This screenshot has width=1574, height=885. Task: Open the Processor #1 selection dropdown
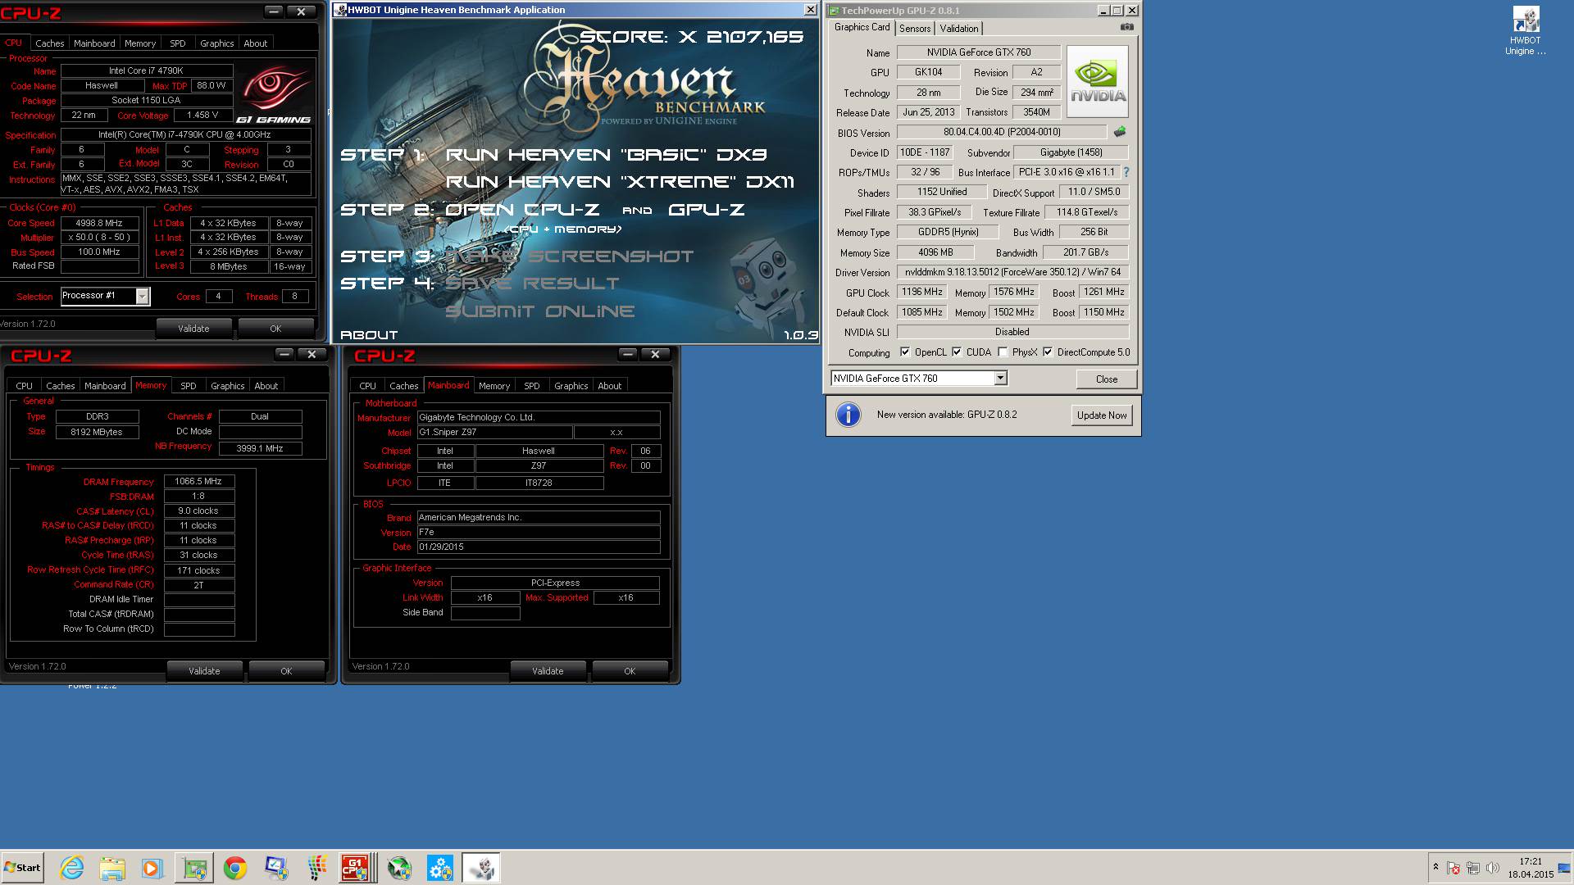(142, 296)
